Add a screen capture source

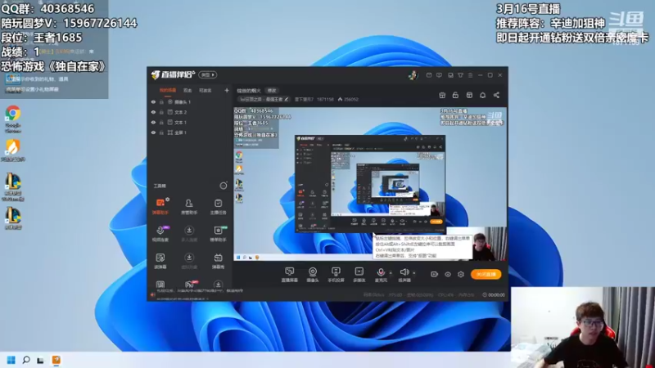point(290,275)
